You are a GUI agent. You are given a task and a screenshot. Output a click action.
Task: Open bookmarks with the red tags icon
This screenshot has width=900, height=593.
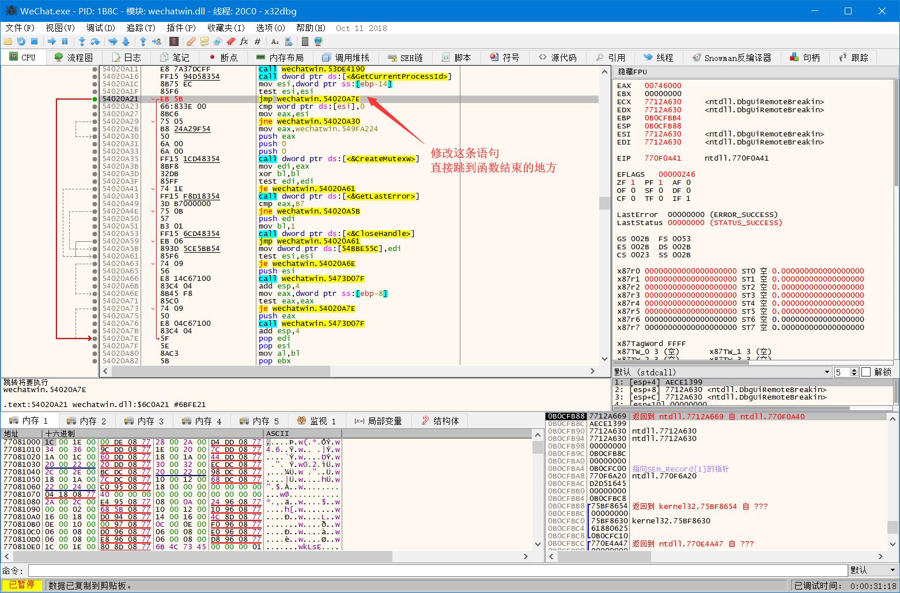point(231,41)
